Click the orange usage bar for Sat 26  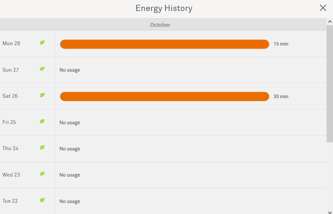[164, 97]
